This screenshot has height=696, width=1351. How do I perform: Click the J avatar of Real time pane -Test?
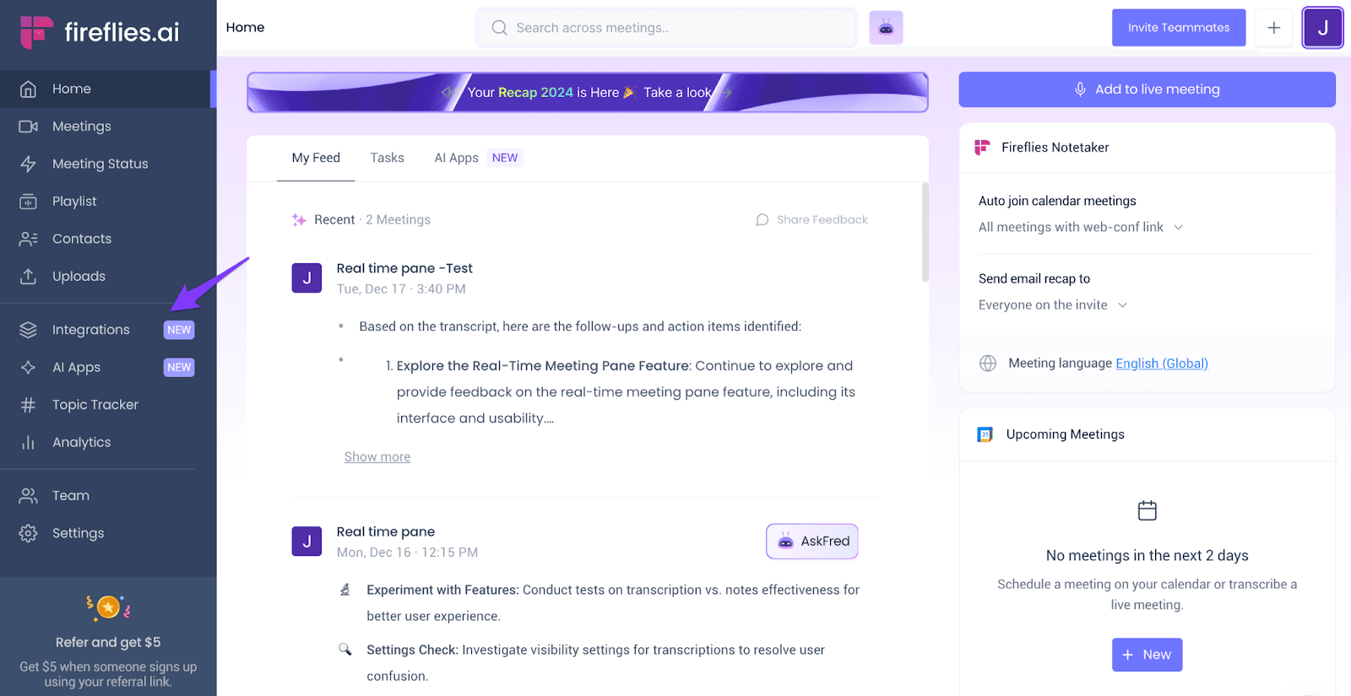[307, 278]
